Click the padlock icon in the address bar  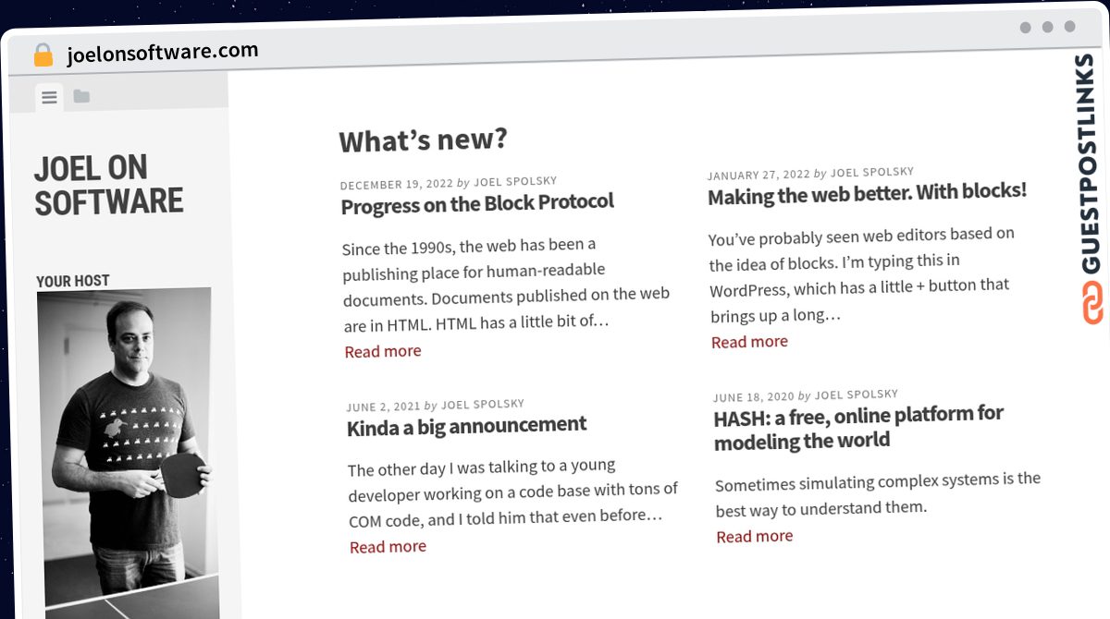tap(43, 55)
